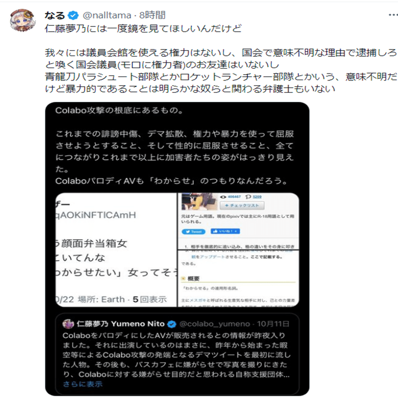This screenshot has width=398, height=398.
Task: Open なる profile avatar
Action: click(22, 20)
